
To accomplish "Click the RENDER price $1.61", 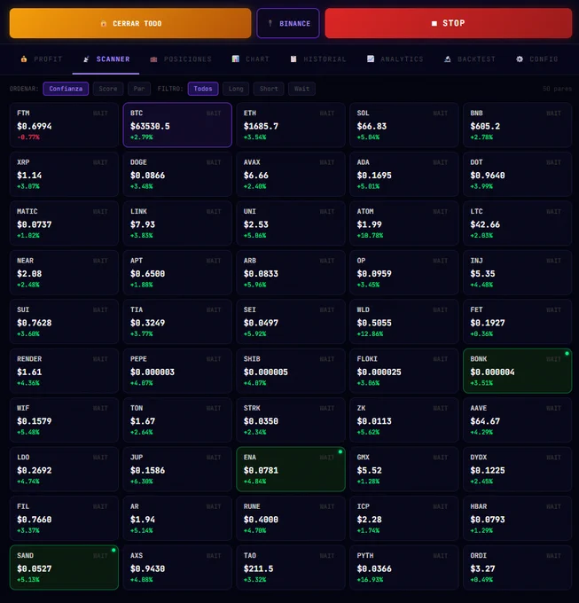I will click(29, 372).
